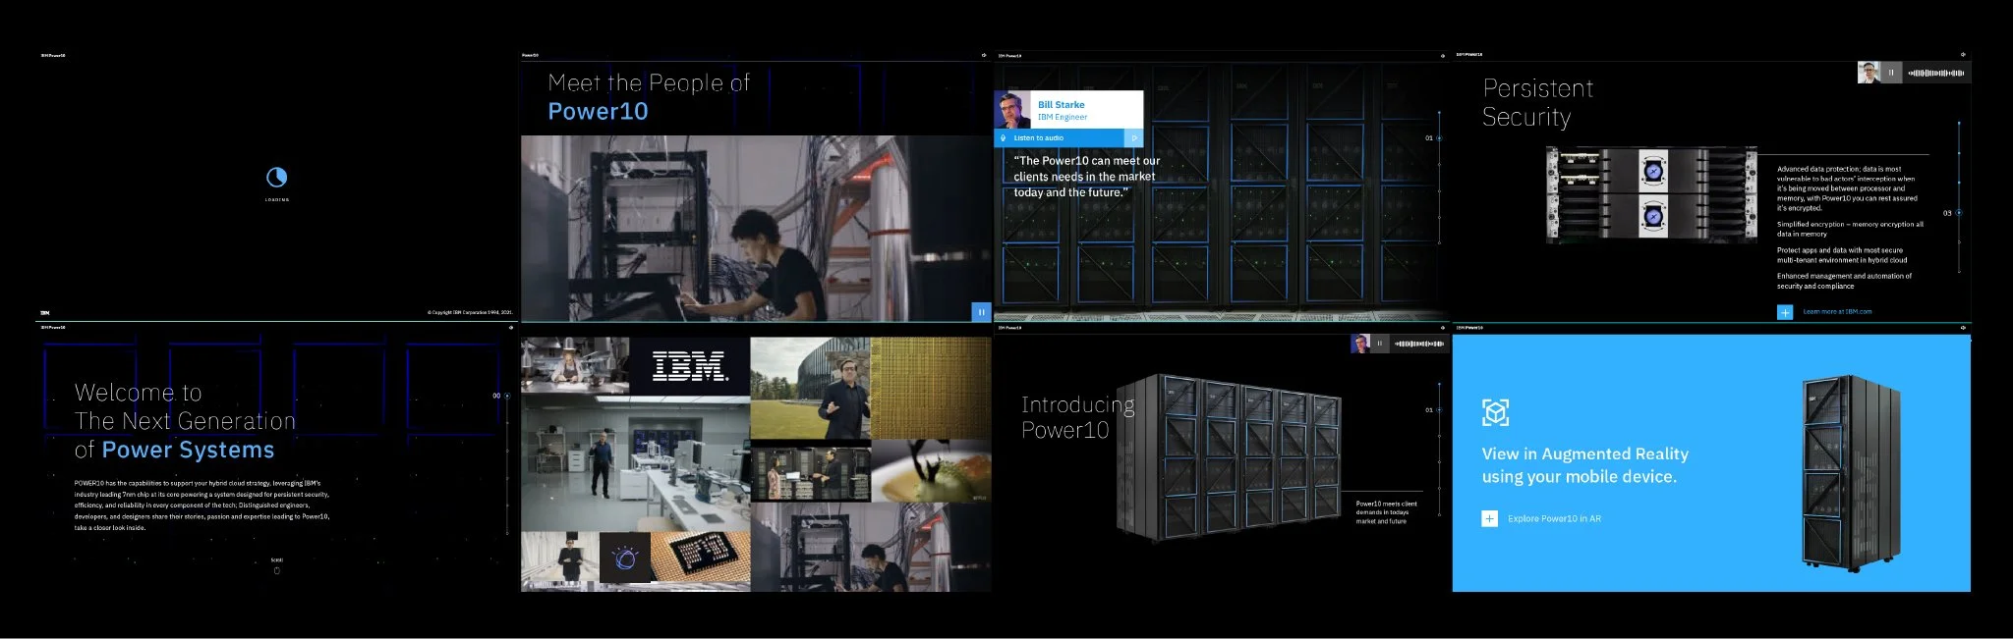Click plus button beside Explore Power10 in AR

(1489, 518)
